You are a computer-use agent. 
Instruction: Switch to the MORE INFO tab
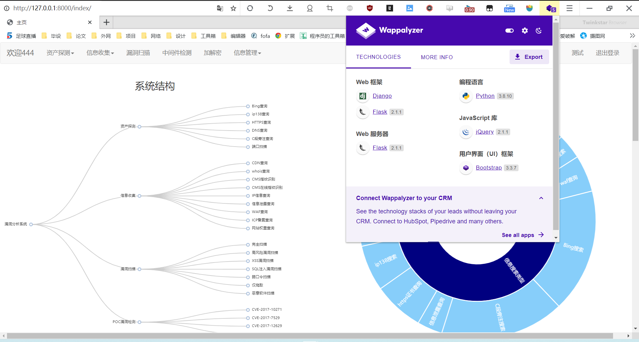coord(437,57)
